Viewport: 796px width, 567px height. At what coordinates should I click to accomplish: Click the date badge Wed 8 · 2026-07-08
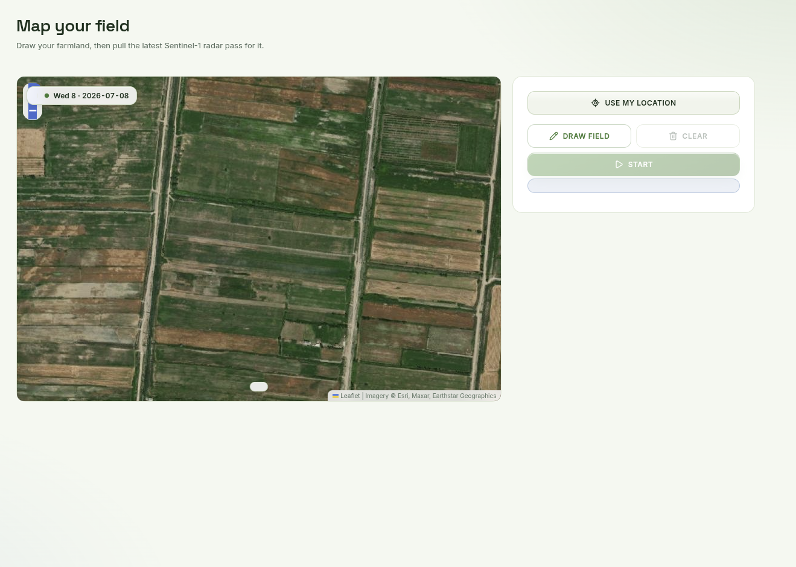82,96
